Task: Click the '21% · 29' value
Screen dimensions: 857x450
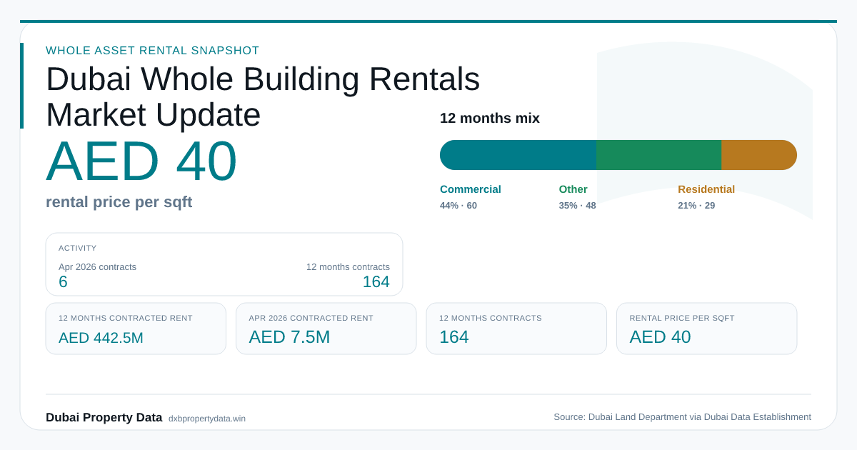Action: [696, 206]
